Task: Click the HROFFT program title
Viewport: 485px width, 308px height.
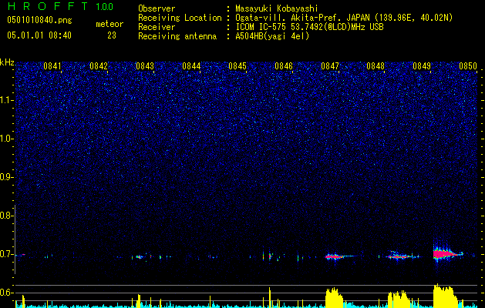Action: coord(49,6)
